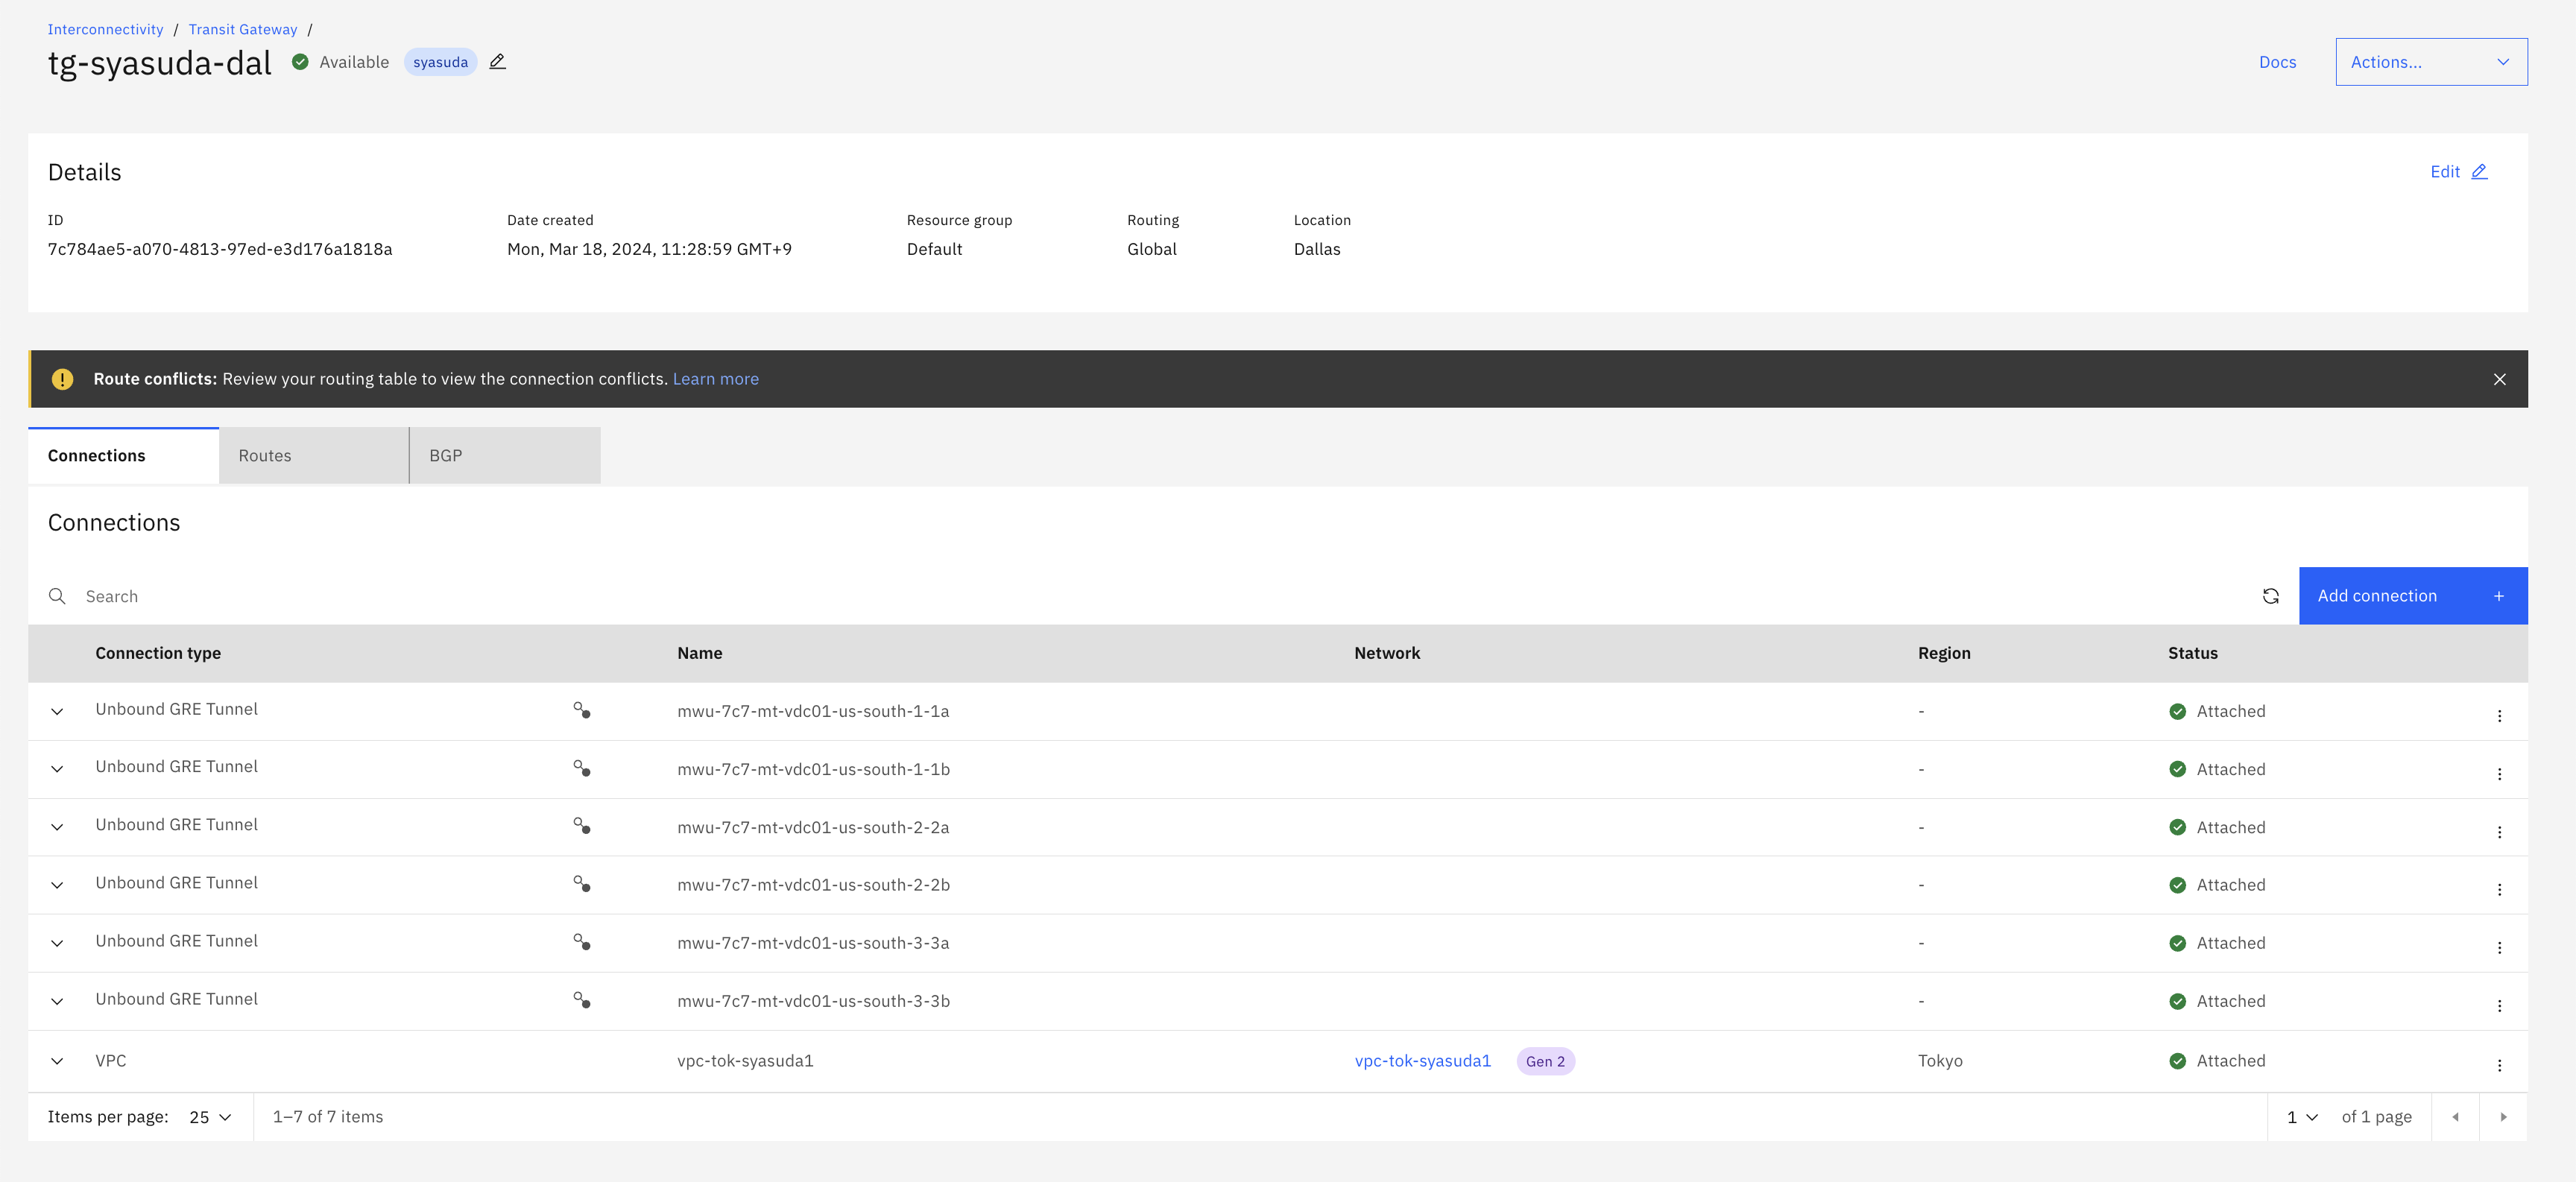Viewport: 2576px width, 1182px height.
Task: Click the GRE tunnel icon in the us-south-2-2a row
Action: tap(581, 826)
